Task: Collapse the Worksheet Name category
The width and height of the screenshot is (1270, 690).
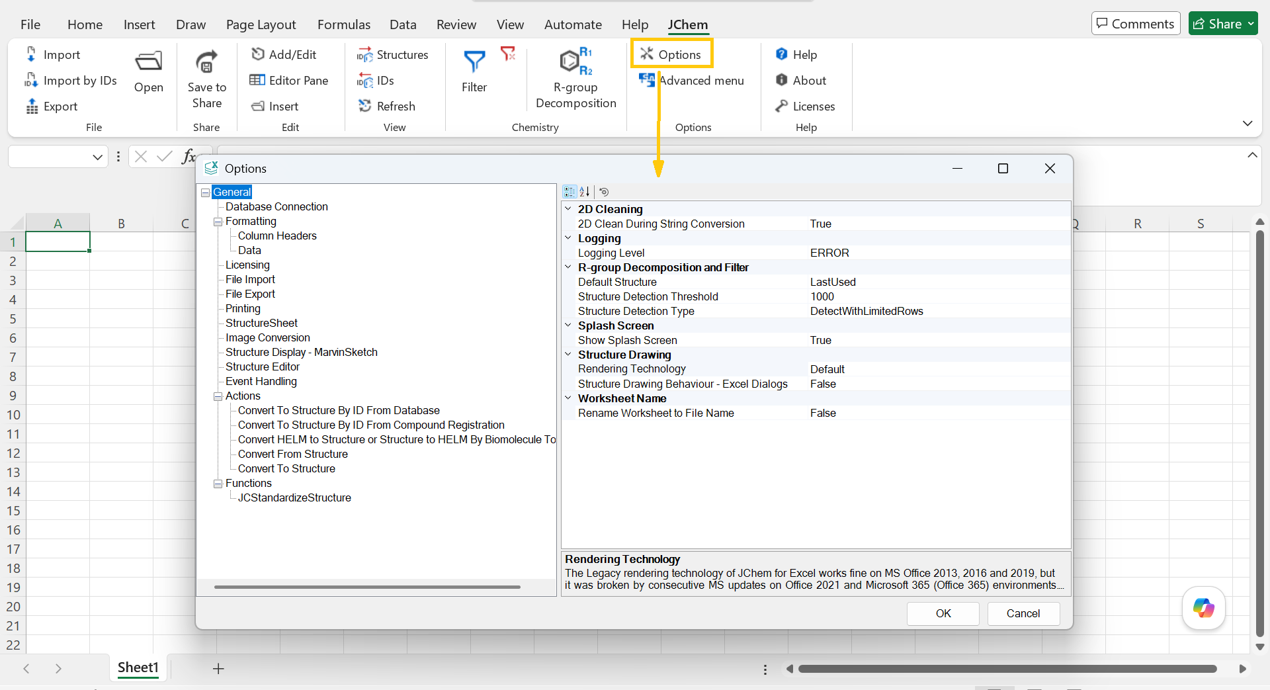Action: coord(568,398)
